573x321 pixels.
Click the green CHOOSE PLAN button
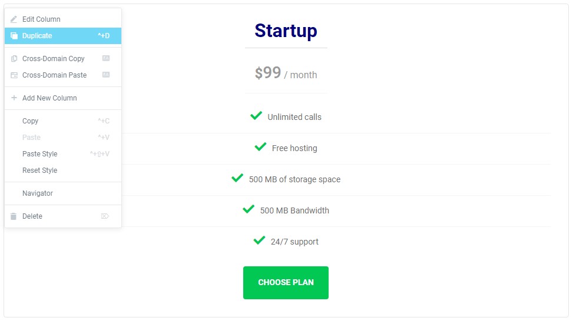286,283
